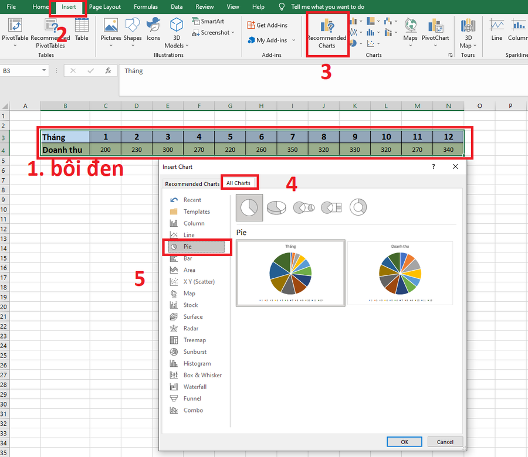Viewport: 528px width, 457px height.
Task: Select the Tháng pie chart preview
Action: pos(290,273)
